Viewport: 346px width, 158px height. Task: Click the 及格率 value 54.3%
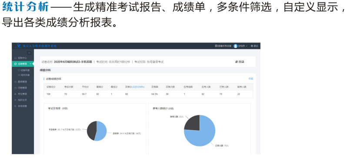tap(154, 94)
